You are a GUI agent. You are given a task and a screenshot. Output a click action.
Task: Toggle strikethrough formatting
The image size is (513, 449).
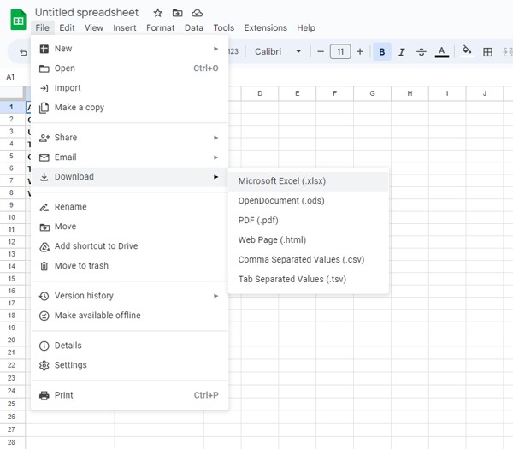pyautogui.click(x=422, y=51)
